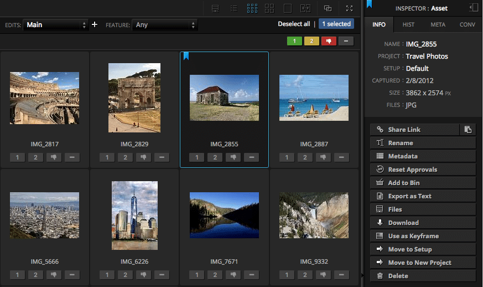Switch to the HIST tab
This screenshot has height=287, width=483.
point(408,24)
